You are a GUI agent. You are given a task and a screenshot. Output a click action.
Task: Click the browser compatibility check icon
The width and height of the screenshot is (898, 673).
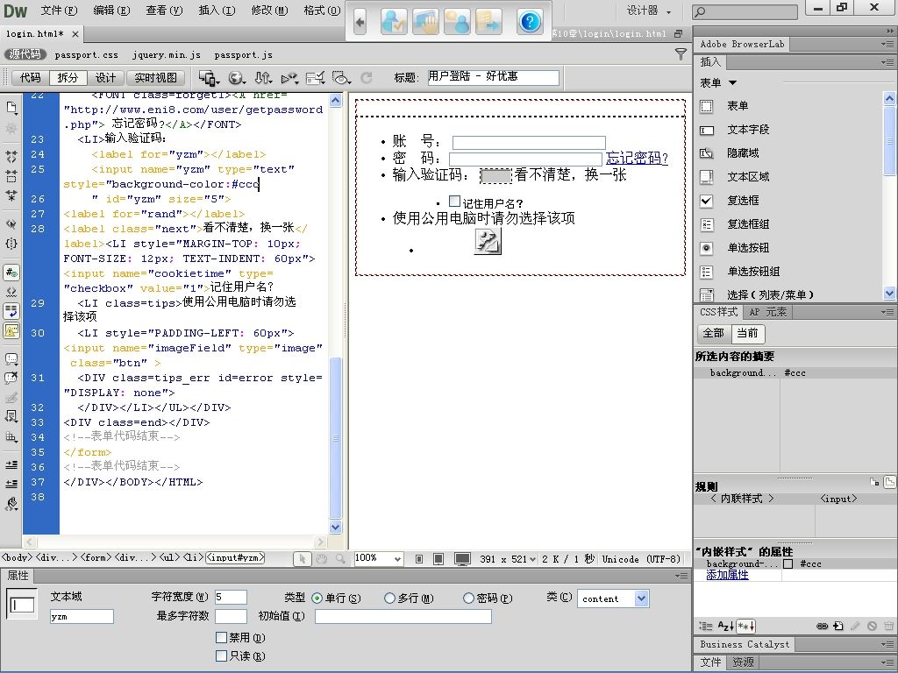coord(316,78)
